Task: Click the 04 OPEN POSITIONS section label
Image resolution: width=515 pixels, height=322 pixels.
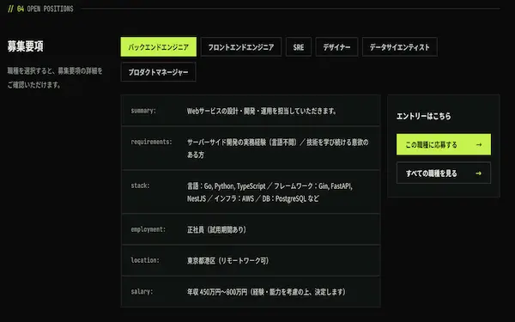Action: pos(40,9)
